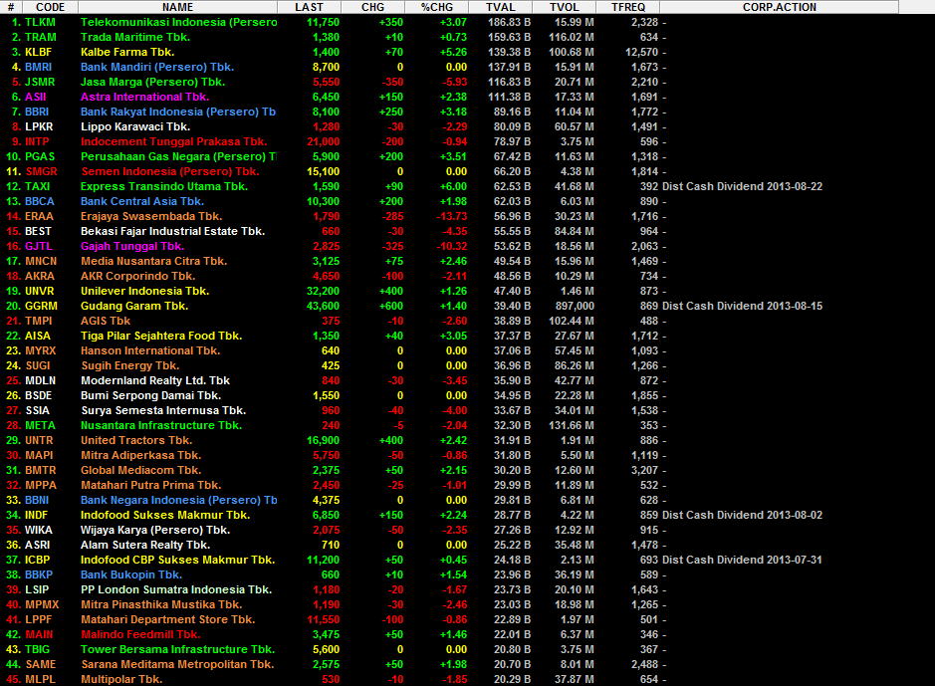The image size is (935, 686).
Task: Click TLKM last price 11,750
Action: [323, 22]
